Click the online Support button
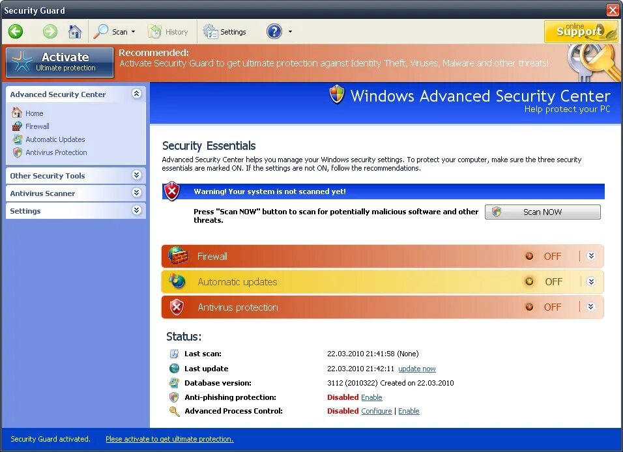The image size is (623, 452). click(x=581, y=31)
